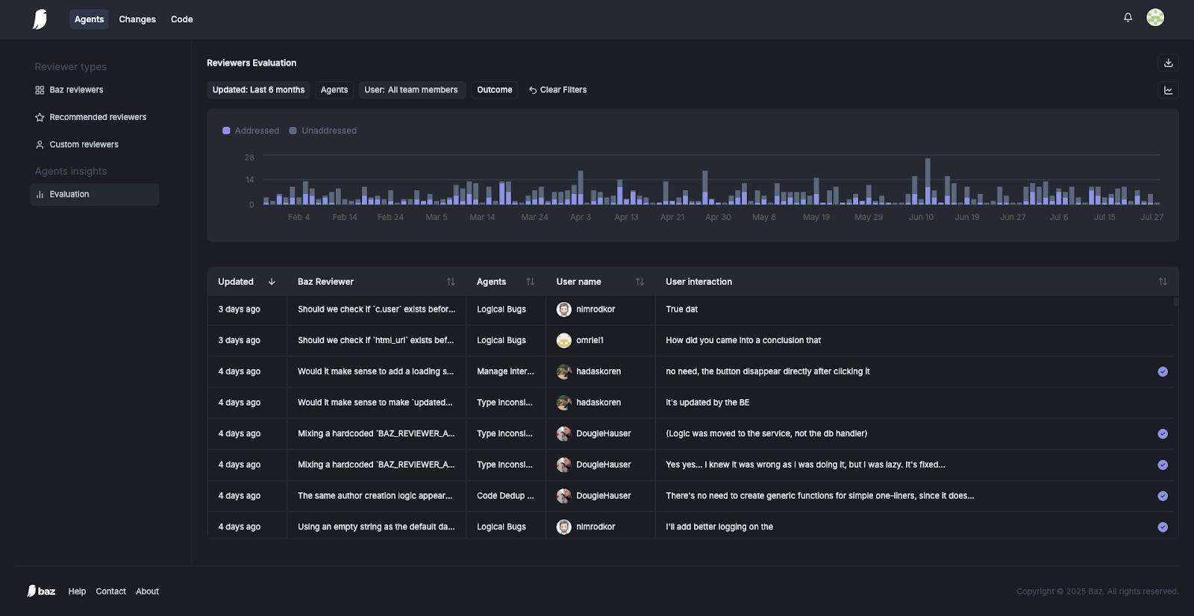Click 'Using an empty string as the default' cell
1194x616 pixels.
click(376, 527)
